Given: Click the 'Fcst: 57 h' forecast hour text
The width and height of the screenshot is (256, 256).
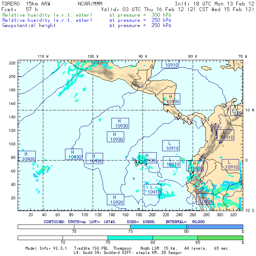Looking at the screenshot, I should click(19, 9).
